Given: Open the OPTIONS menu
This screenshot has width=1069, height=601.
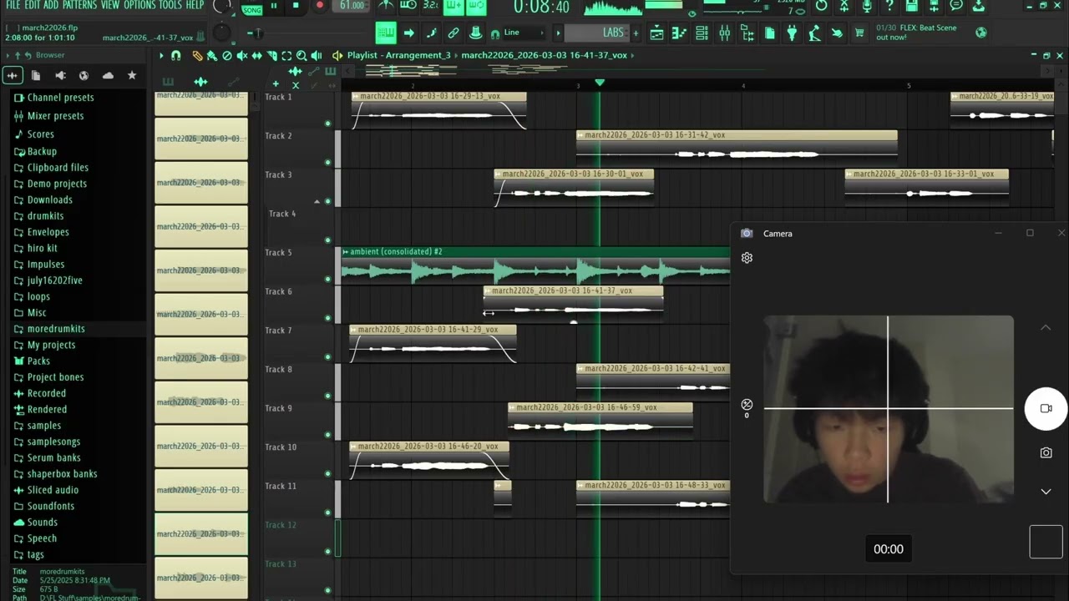Looking at the screenshot, I should [x=139, y=5].
